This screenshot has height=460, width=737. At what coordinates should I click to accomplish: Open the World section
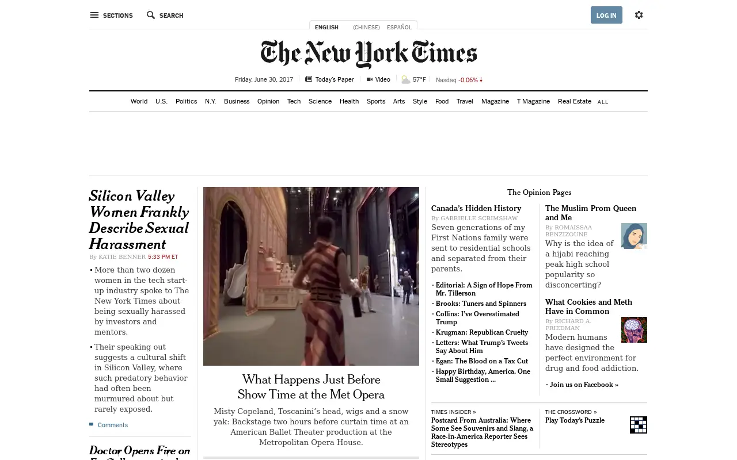pos(139,101)
